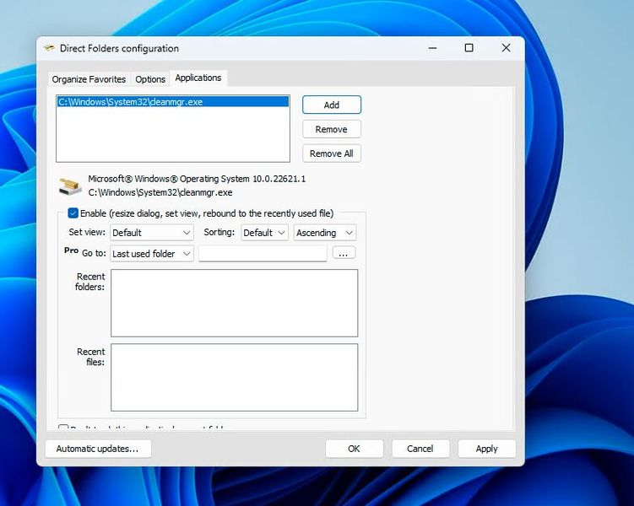Click the Apply button
The height and width of the screenshot is (506, 634).
tap(487, 449)
